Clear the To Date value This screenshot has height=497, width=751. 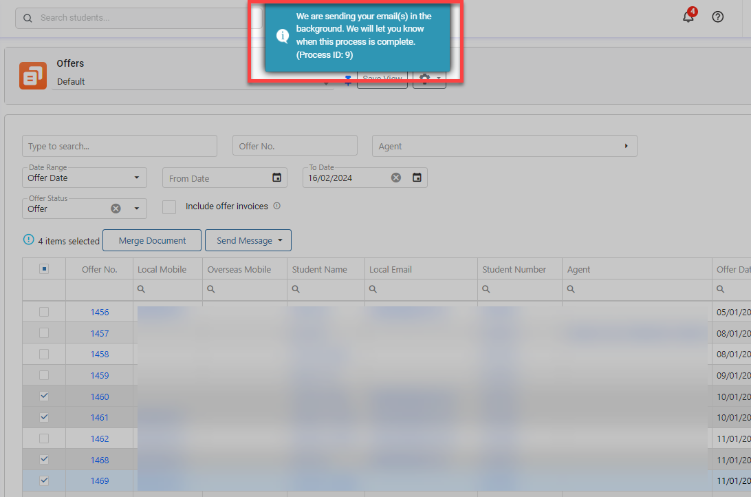pyautogui.click(x=396, y=178)
